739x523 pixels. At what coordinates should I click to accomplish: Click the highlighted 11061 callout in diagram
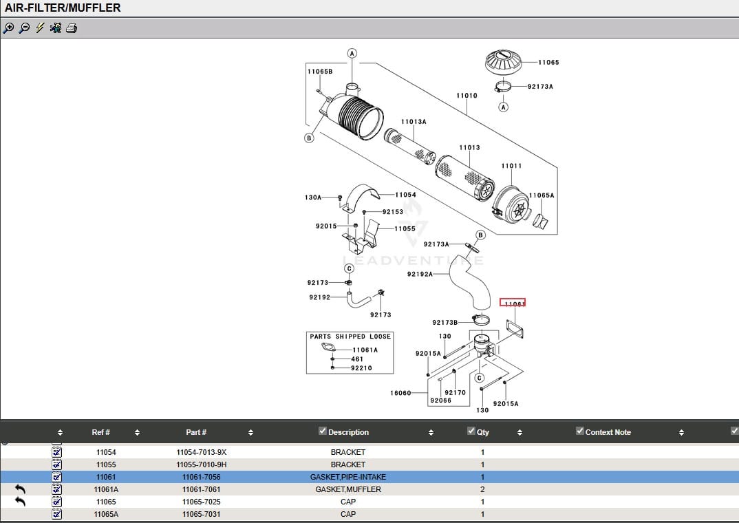(513, 303)
